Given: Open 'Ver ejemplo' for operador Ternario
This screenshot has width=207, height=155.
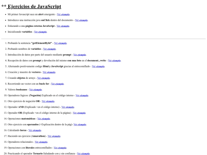Looking at the screenshot, I should pos(83,153).
